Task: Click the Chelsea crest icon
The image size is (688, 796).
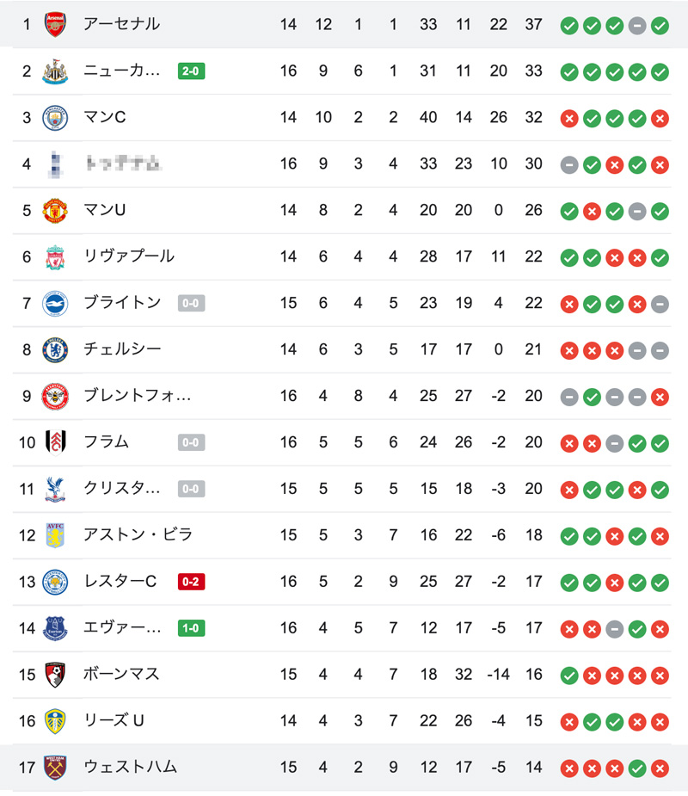Action: [x=55, y=349]
